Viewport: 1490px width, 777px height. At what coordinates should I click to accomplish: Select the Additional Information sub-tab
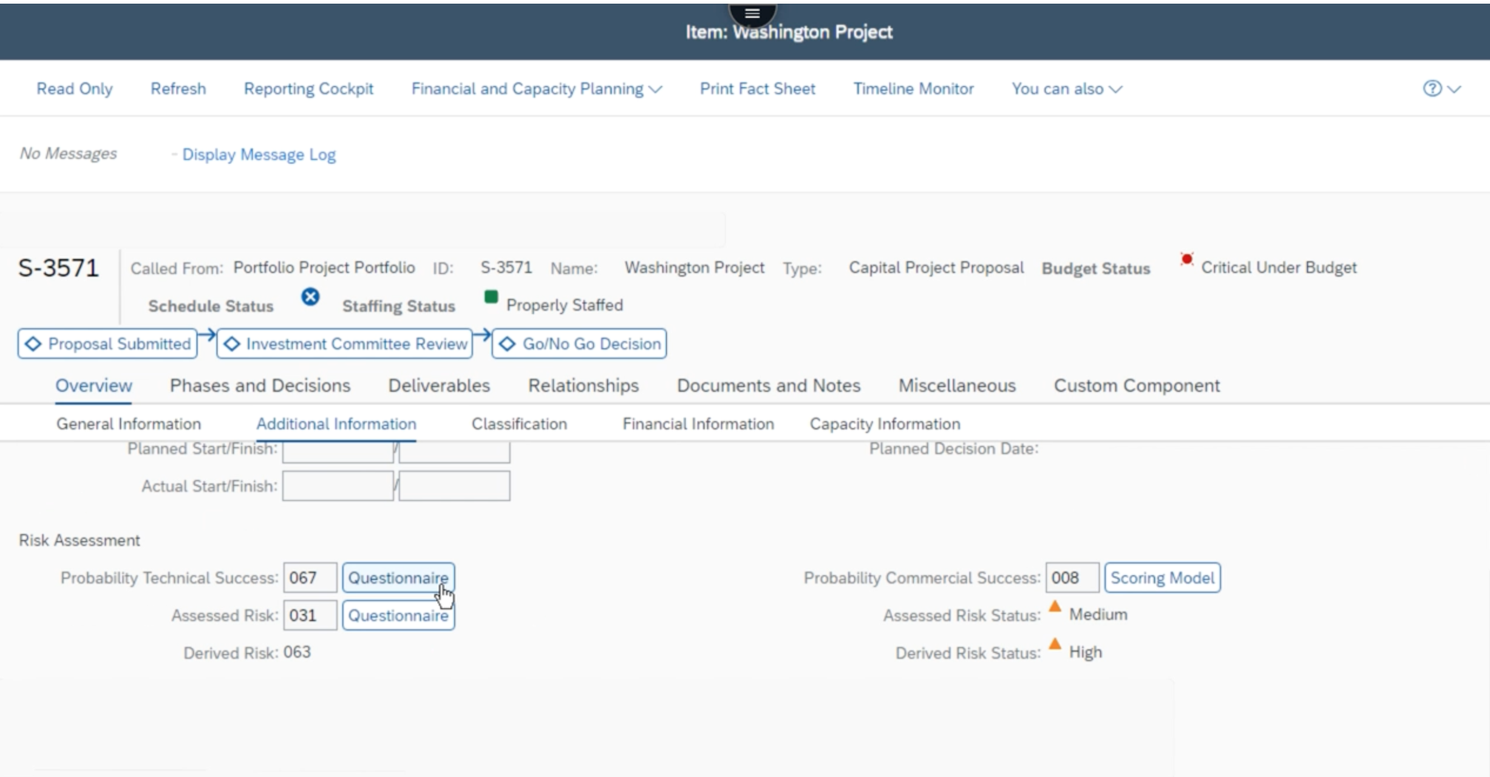[x=336, y=424]
